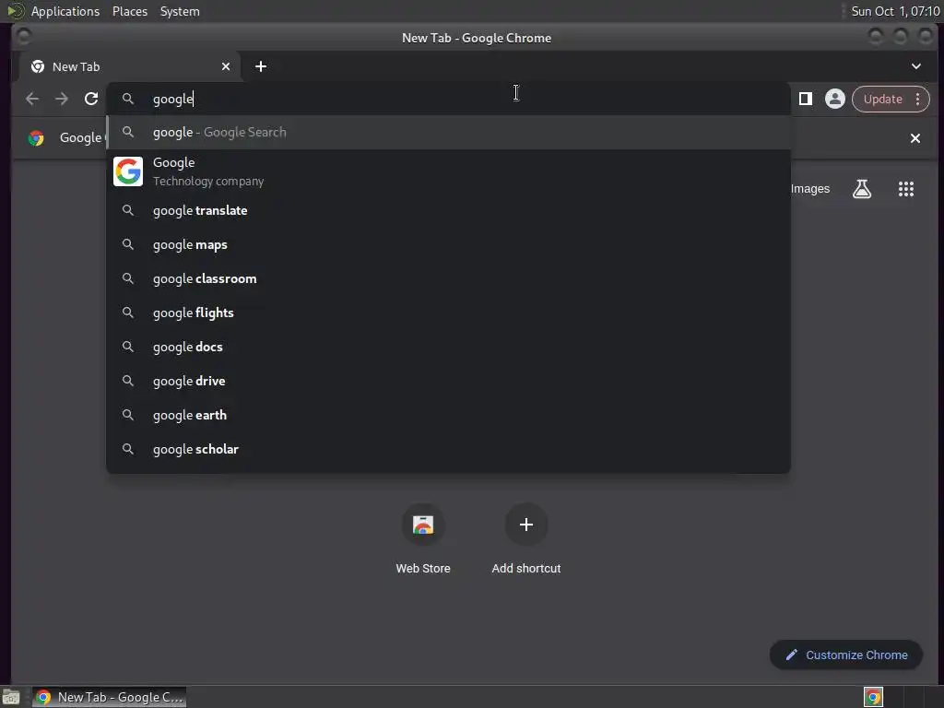Click Chrome icon in bottom-right tray
Screen dimensions: 944x708
[x=873, y=697]
